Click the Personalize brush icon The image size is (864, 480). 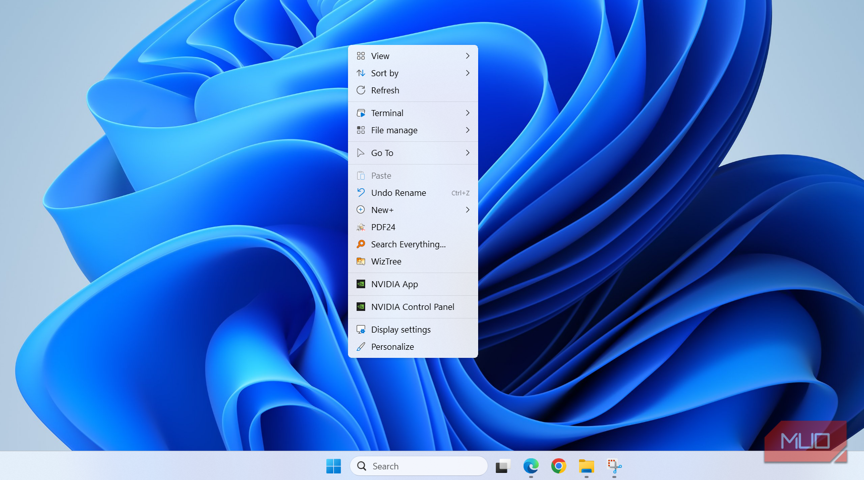pos(361,347)
